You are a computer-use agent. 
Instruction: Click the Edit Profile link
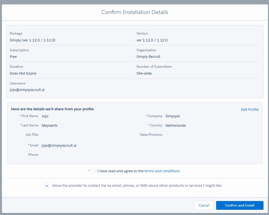250,109
